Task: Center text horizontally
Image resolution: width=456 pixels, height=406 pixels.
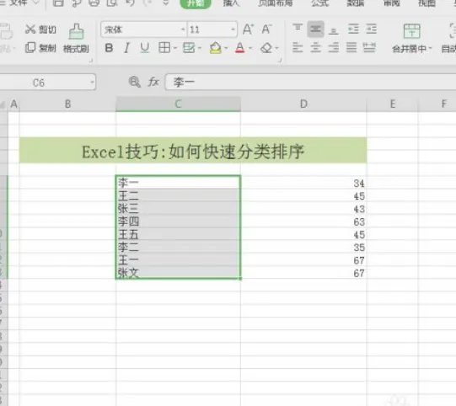Action: (x=315, y=47)
